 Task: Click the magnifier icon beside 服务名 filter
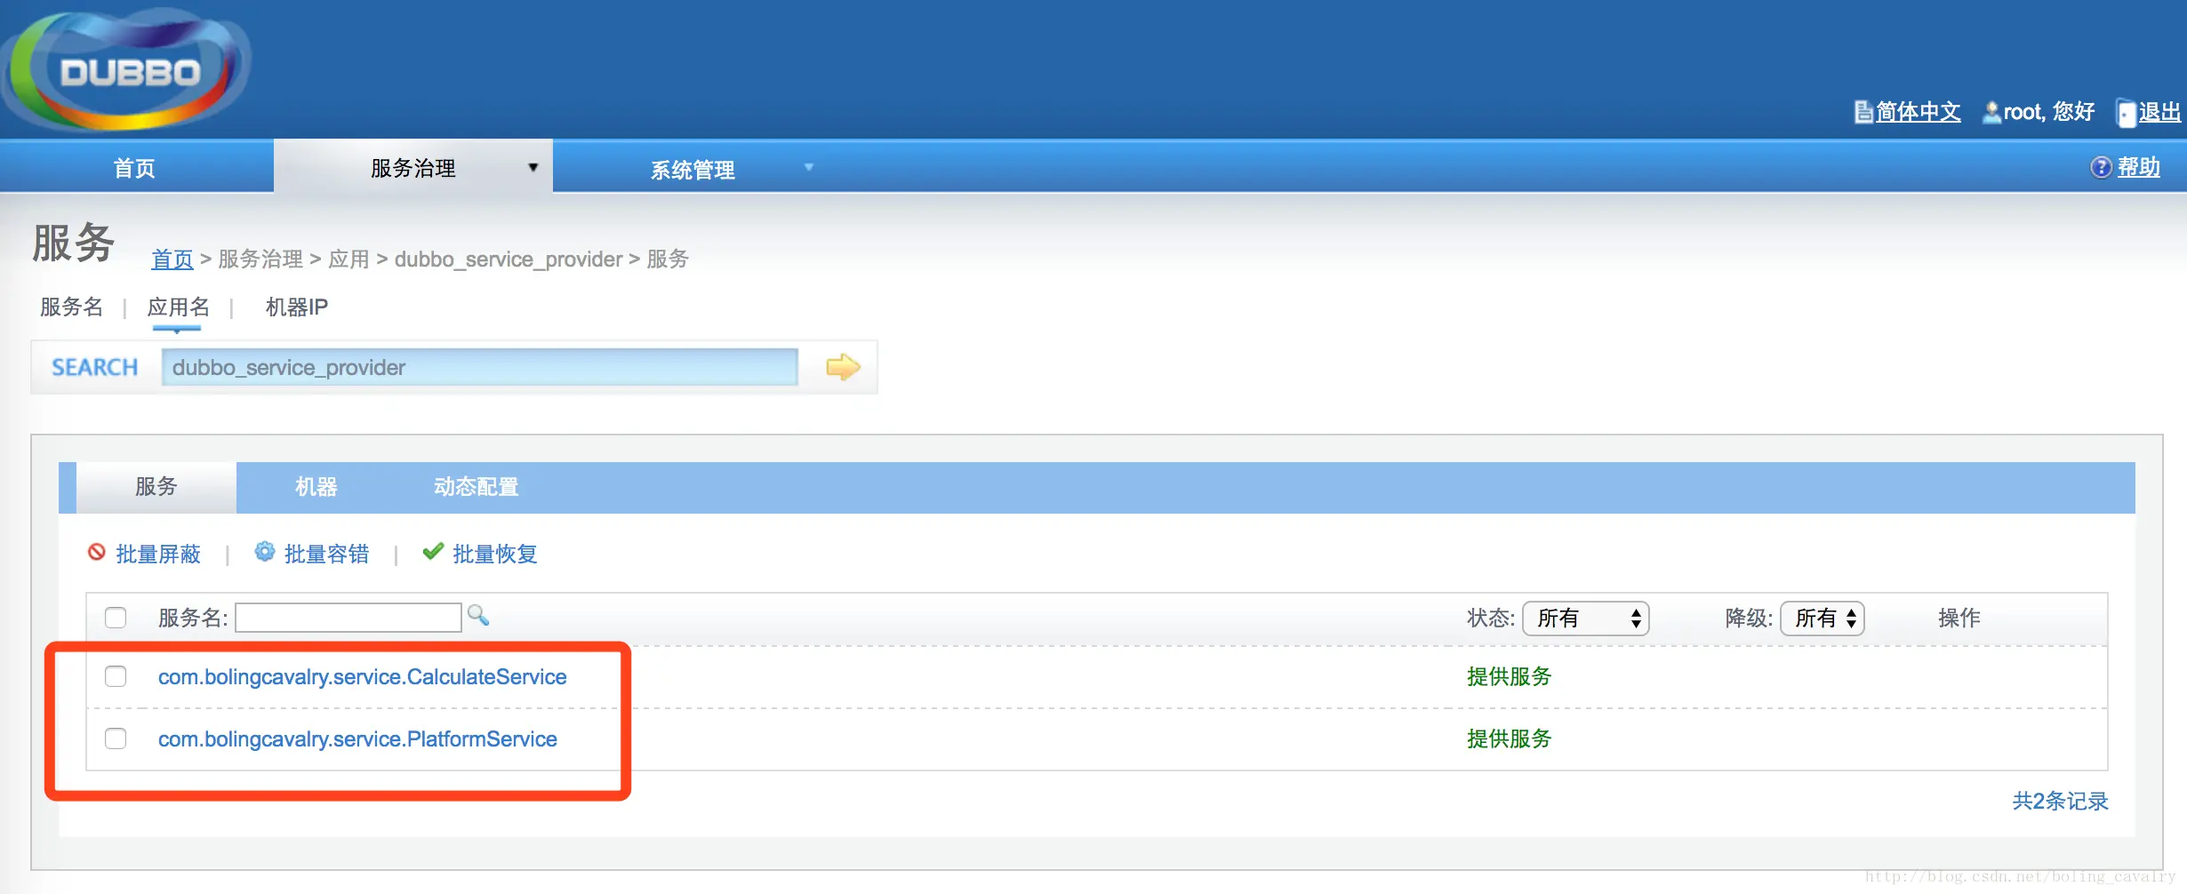478,615
